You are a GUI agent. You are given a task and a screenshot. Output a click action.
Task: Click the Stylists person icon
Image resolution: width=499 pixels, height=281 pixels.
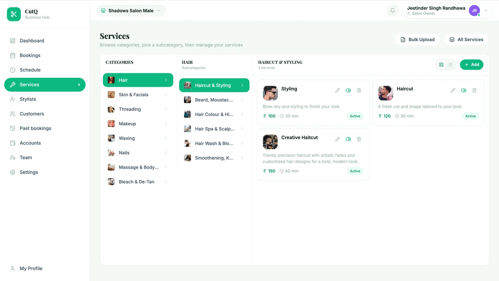pos(13,99)
